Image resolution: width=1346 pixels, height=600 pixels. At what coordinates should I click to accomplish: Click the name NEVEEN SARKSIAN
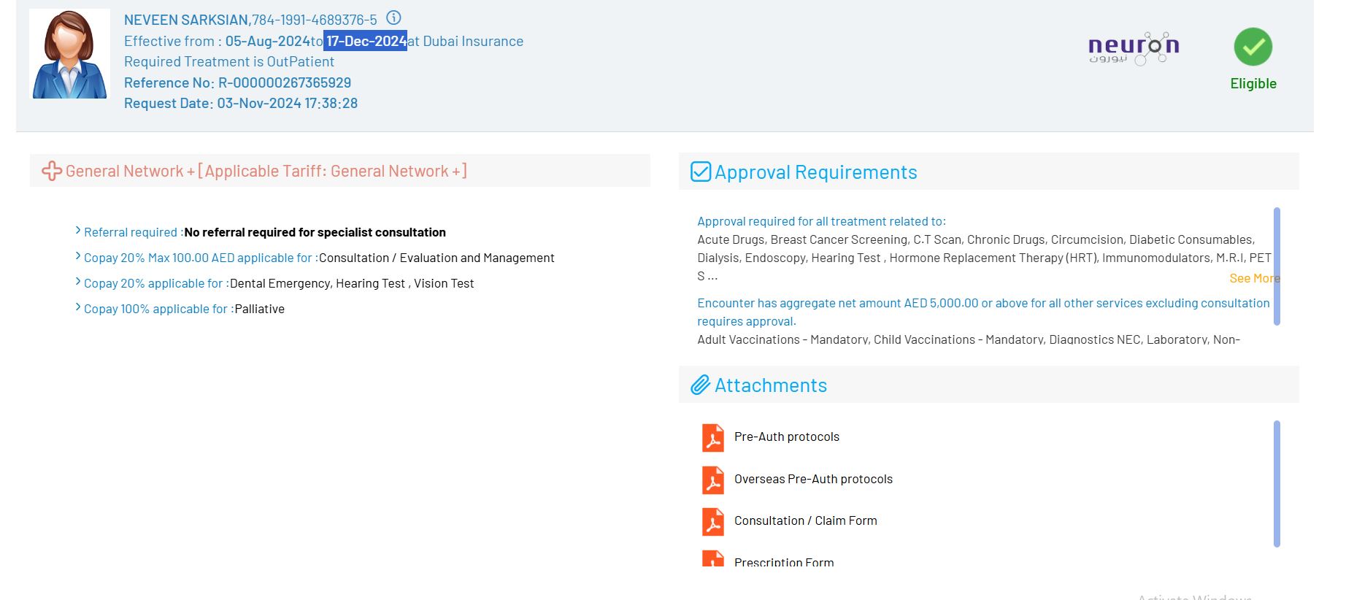186,20
